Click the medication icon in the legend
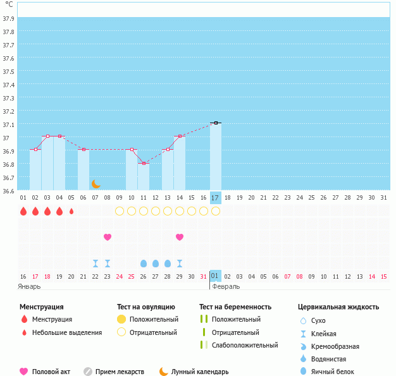This screenshot has width=396, height=376. [x=88, y=372]
